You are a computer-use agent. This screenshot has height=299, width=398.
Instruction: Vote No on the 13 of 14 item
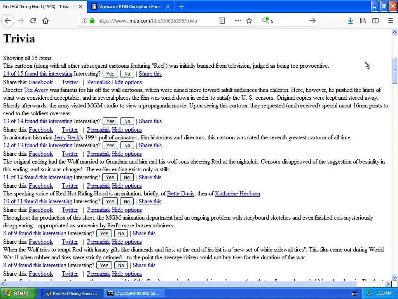tap(127, 121)
